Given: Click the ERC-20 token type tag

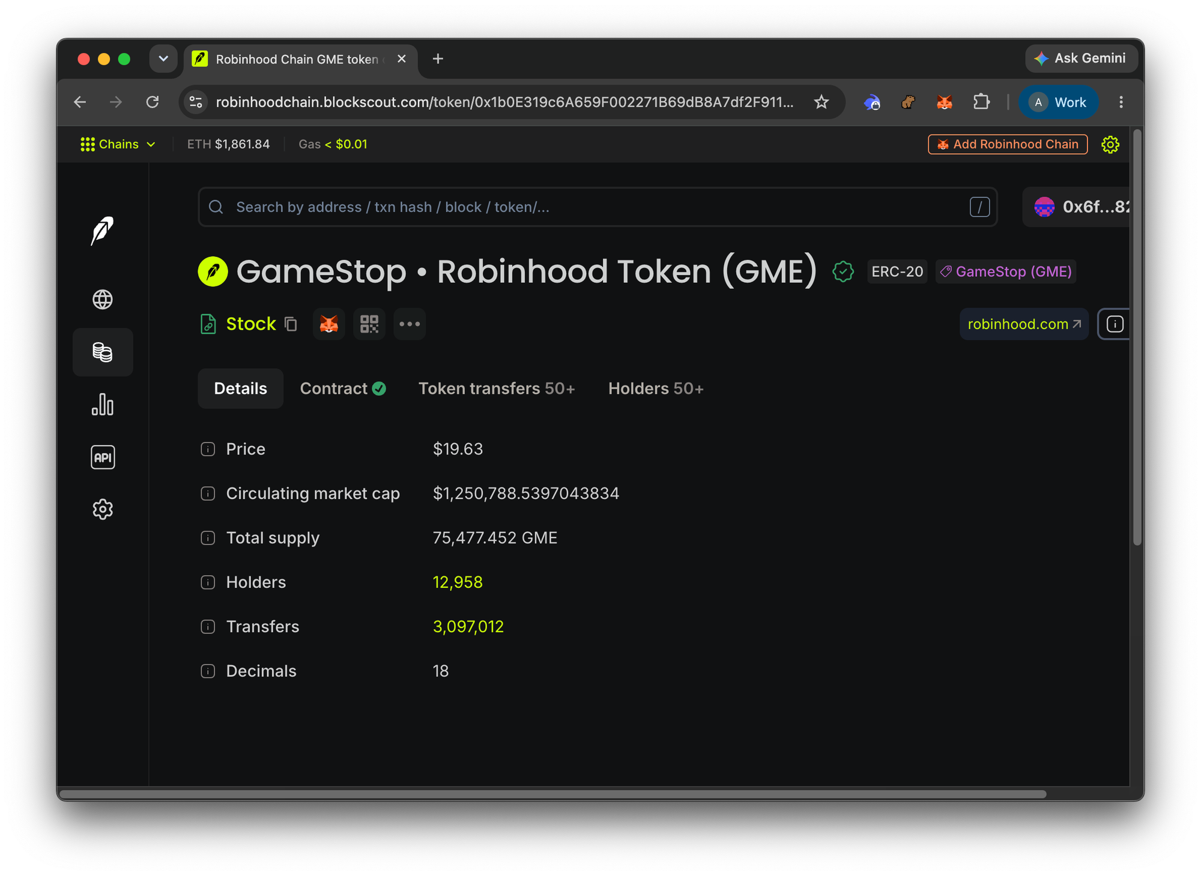Looking at the screenshot, I should pyautogui.click(x=897, y=272).
